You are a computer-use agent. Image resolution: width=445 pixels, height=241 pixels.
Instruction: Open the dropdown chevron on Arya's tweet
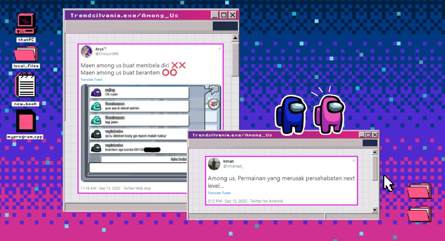click(219, 49)
